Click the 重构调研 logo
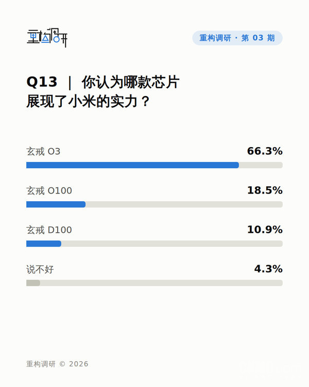The width and height of the screenshot is (309, 387). pyautogui.click(x=47, y=38)
